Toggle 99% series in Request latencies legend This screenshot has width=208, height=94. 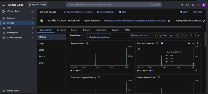(152, 71)
